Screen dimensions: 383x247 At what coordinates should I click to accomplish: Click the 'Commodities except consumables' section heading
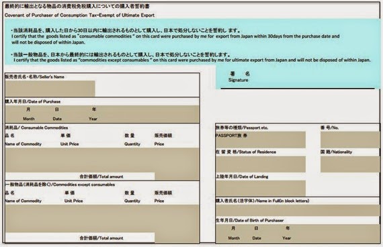[x=60, y=185]
